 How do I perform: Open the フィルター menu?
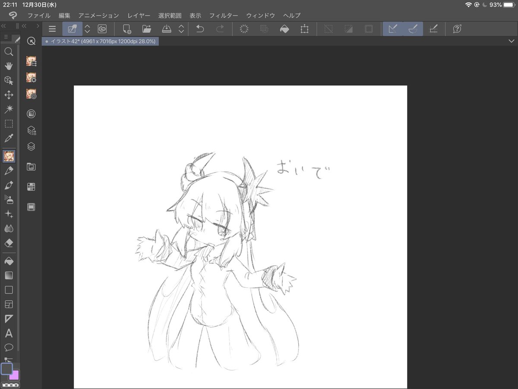click(x=224, y=15)
